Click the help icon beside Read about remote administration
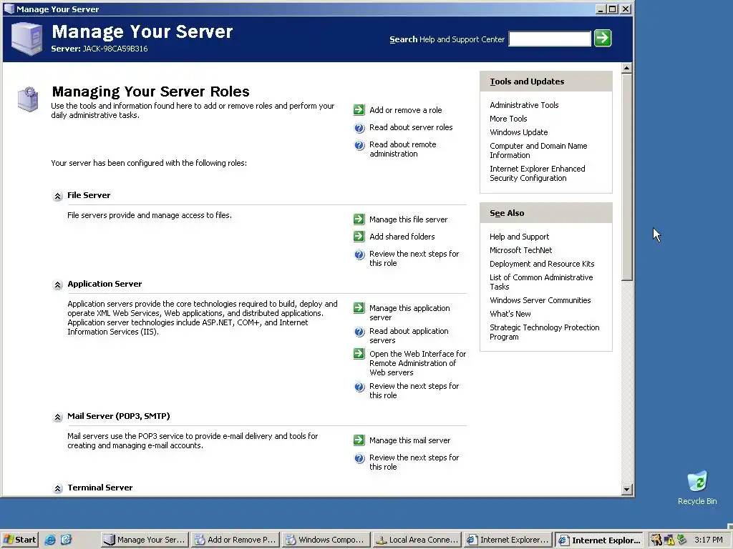This screenshot has height=549, width=733. click(359, 145)
